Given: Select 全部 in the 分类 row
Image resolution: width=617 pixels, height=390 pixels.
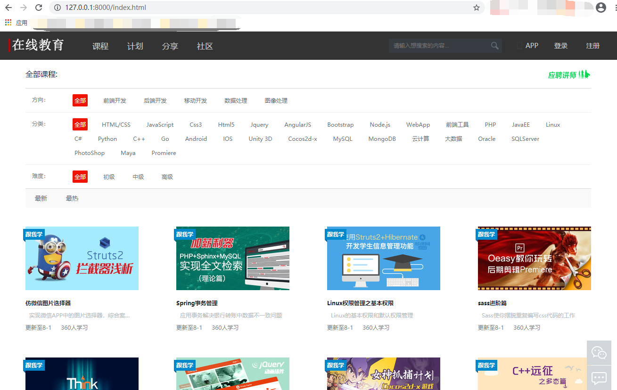Looking at the screenshot, I should [x=80, y=124].
